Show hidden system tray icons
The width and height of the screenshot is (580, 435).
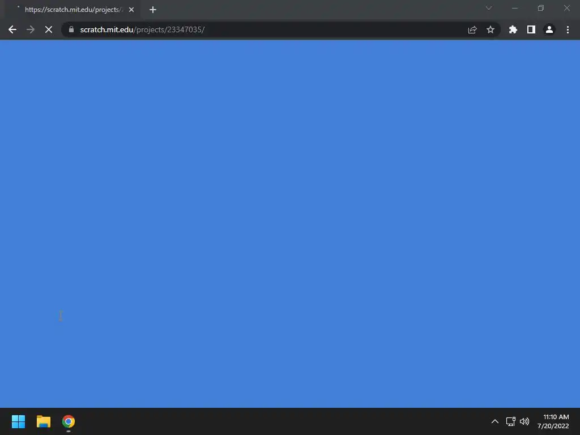(495, 421)
